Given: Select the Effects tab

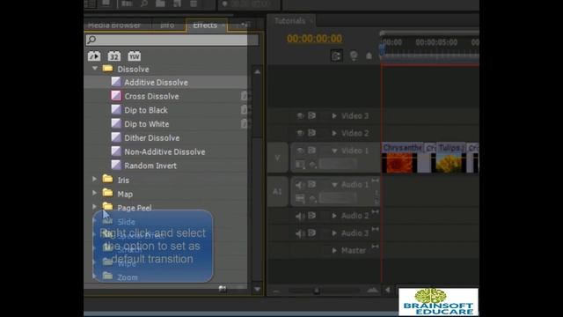Looking at the screenshot, I should pyautogui.click(x=205, y=26).
